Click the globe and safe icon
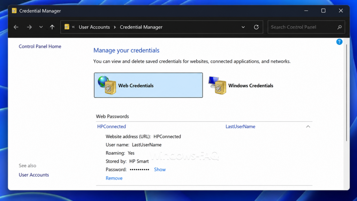357x201 pixels. pyautogui.click(x=107, y=85)
